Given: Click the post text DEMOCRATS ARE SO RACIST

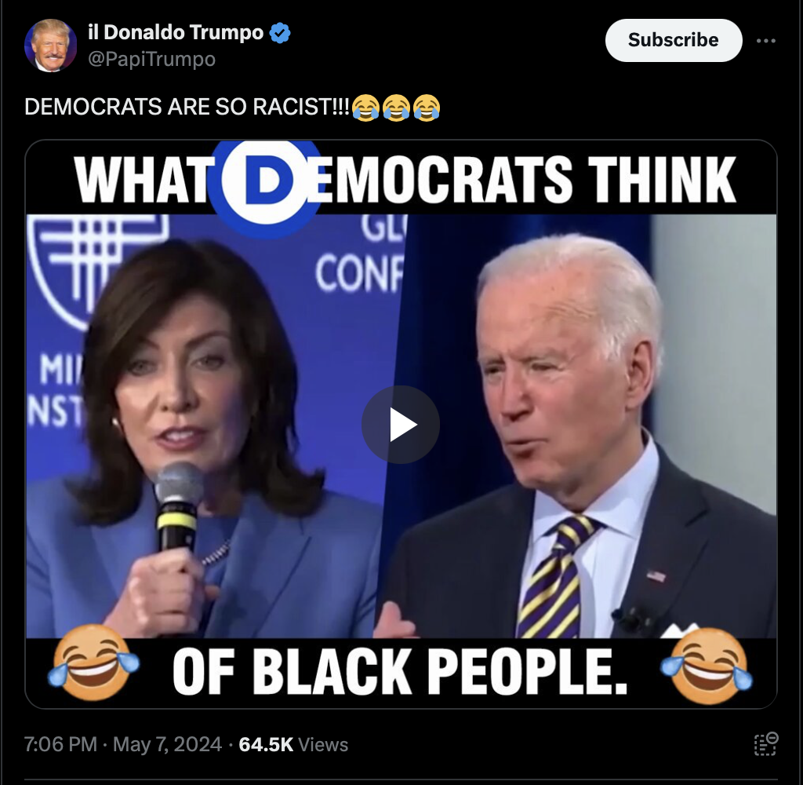Looking at the screenshot, I should [187, 107].
